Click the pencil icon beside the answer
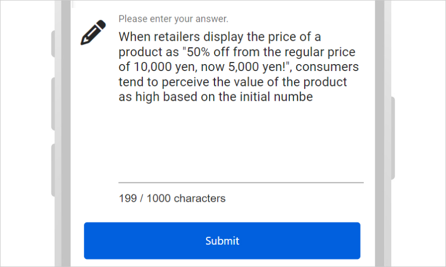This screenshot has height=267, width=446. 93,33
